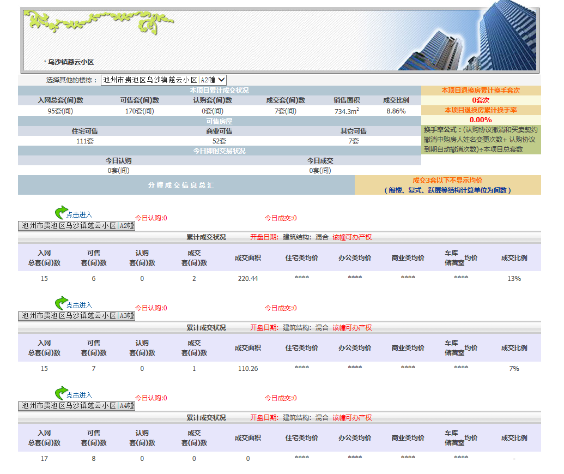Image resolution: width=564 pixels, height=474 pixels.
Task: Select the 52套 commercial available value
Action: 220,141
